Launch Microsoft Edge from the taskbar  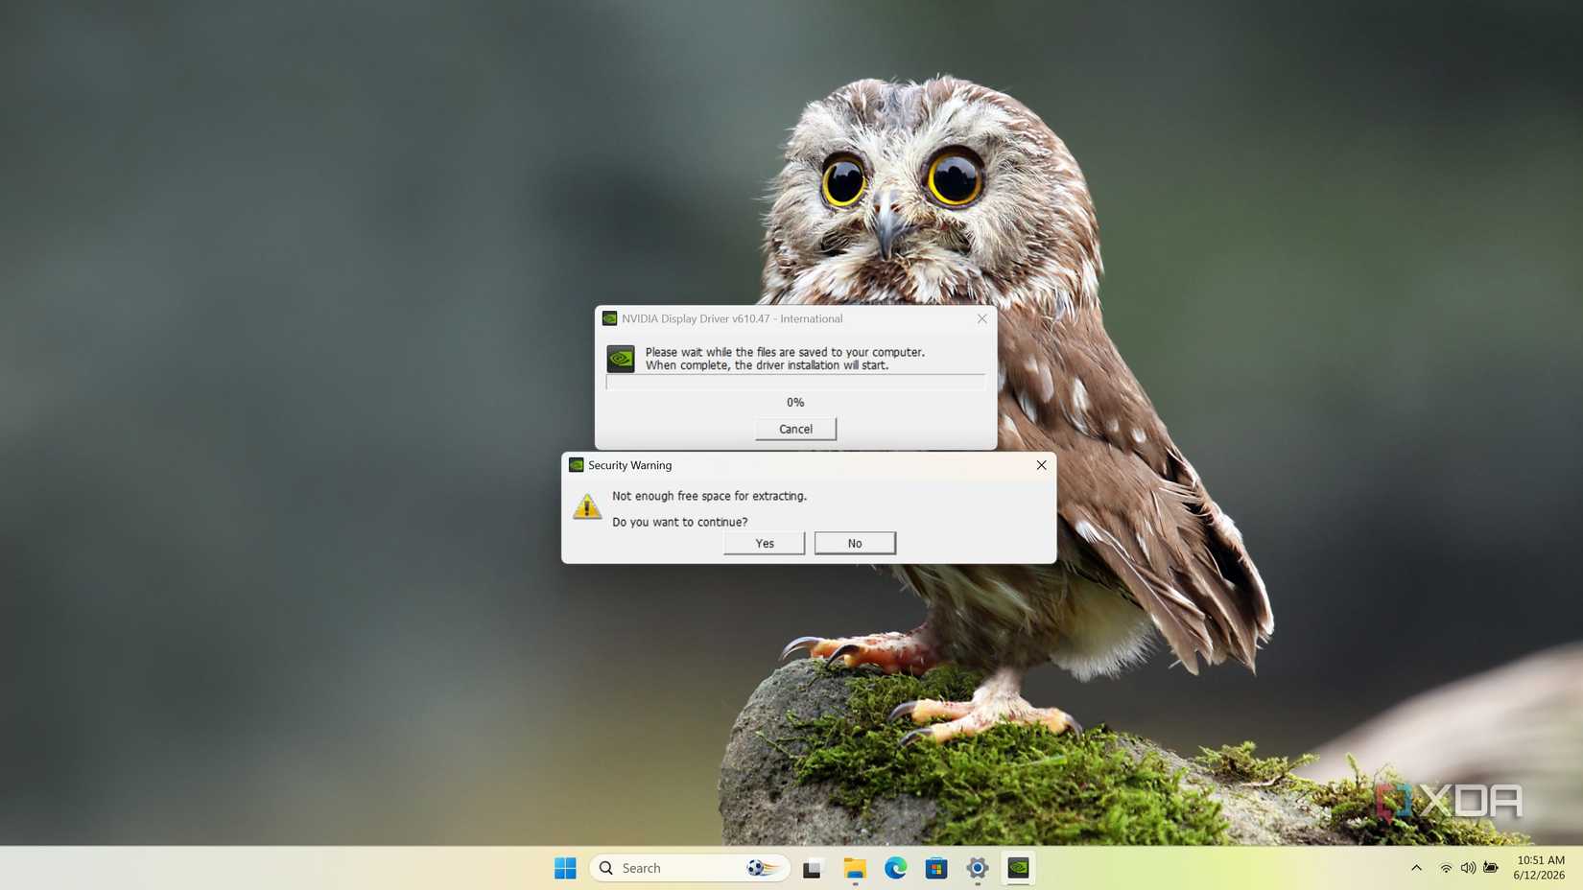895,868
